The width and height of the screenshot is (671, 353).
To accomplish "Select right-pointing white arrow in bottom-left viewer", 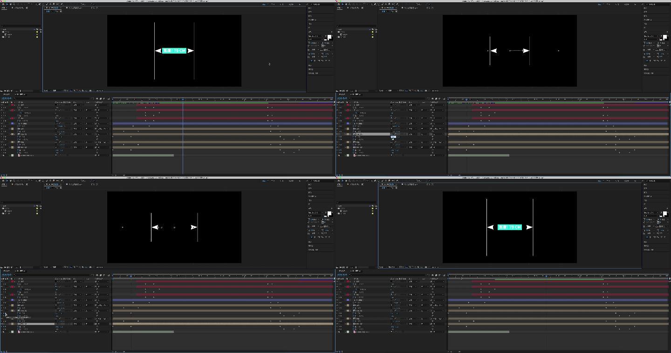I will 194,227.
